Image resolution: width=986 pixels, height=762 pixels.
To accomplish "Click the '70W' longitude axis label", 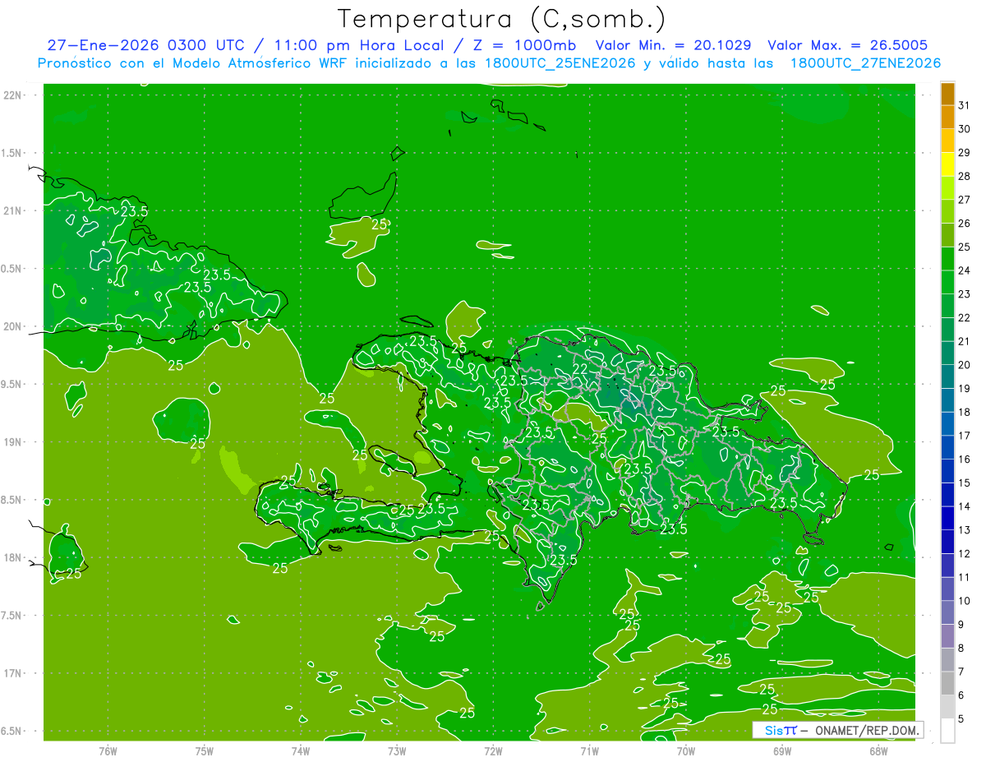I will coord(686,751).
